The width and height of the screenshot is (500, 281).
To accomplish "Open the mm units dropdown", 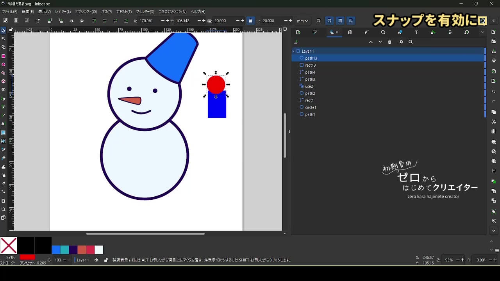I will click(302, 21).
